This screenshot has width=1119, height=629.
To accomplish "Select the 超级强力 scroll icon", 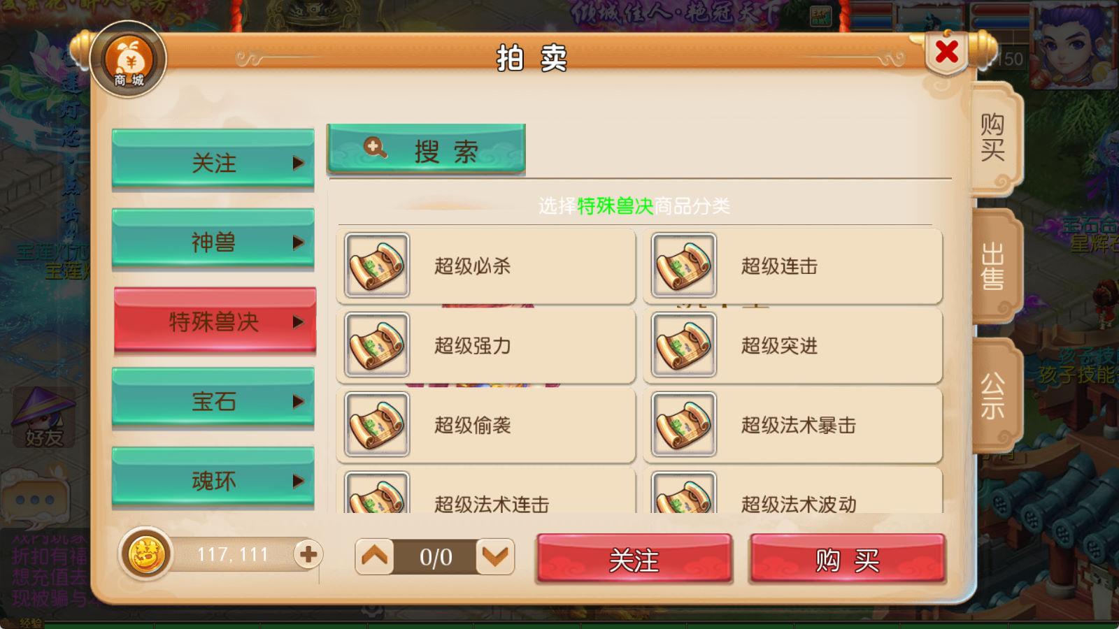I will [377, 345].
